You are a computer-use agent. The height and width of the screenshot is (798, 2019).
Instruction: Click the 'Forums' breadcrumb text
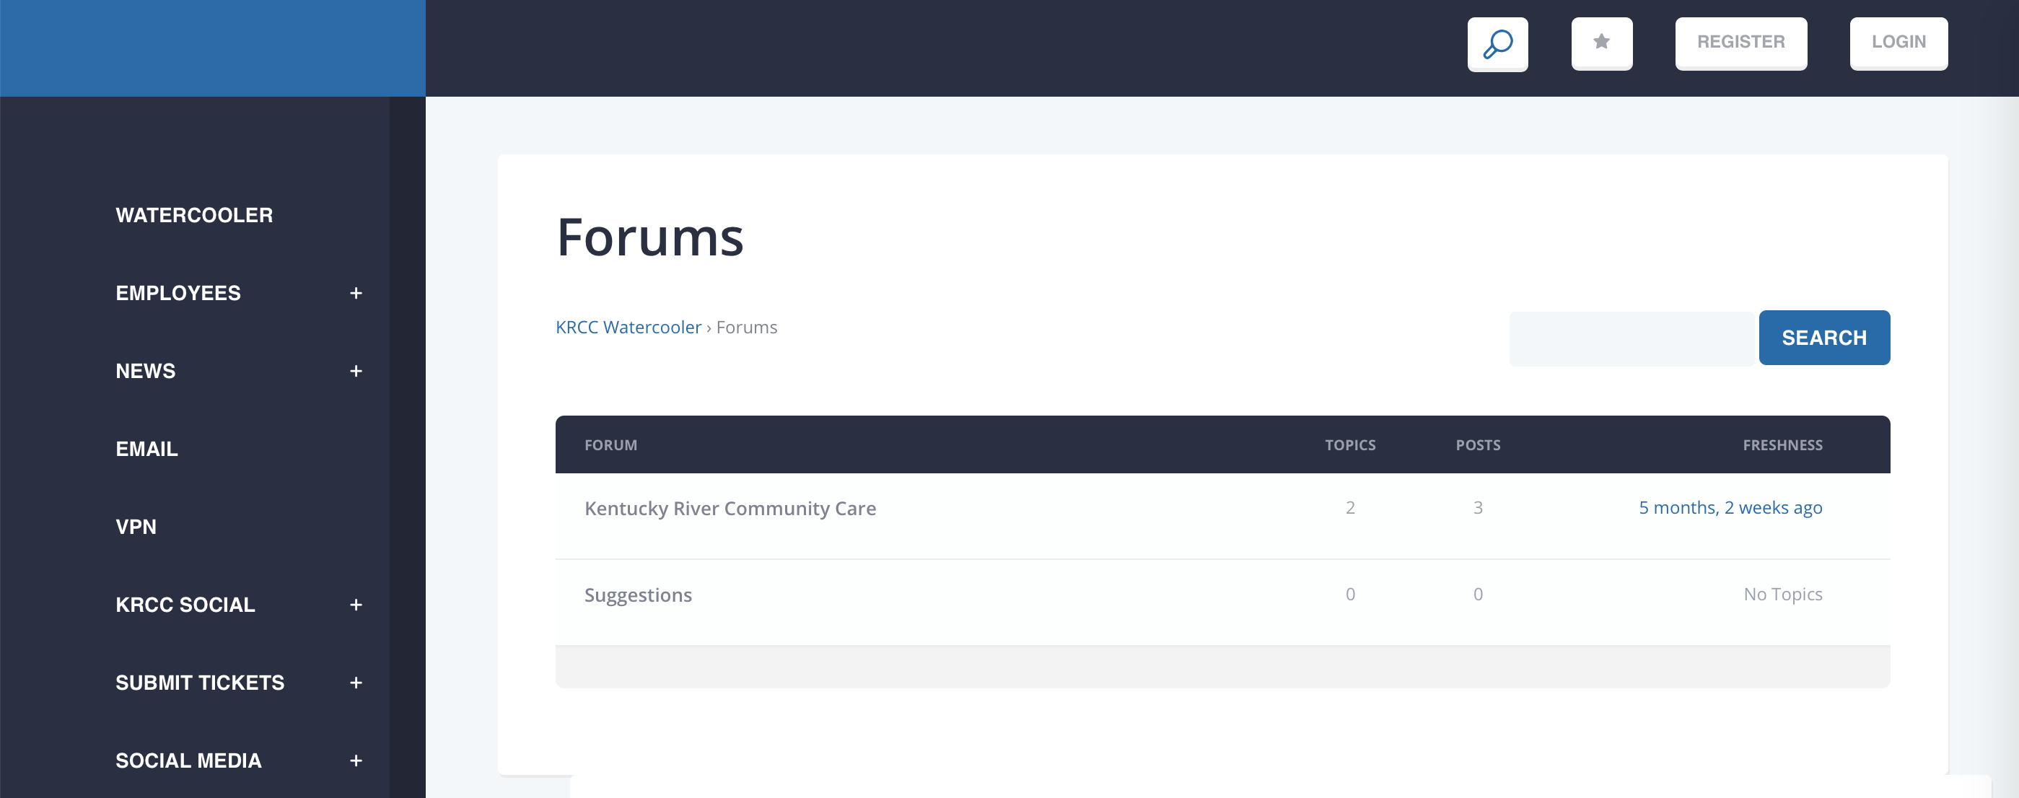(746, 327)
